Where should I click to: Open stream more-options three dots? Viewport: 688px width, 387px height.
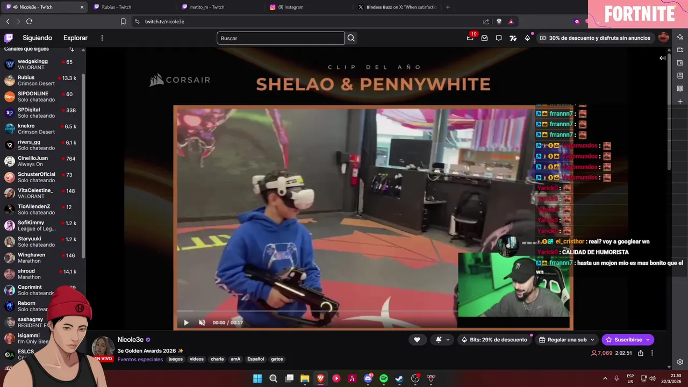click(652, 353)
